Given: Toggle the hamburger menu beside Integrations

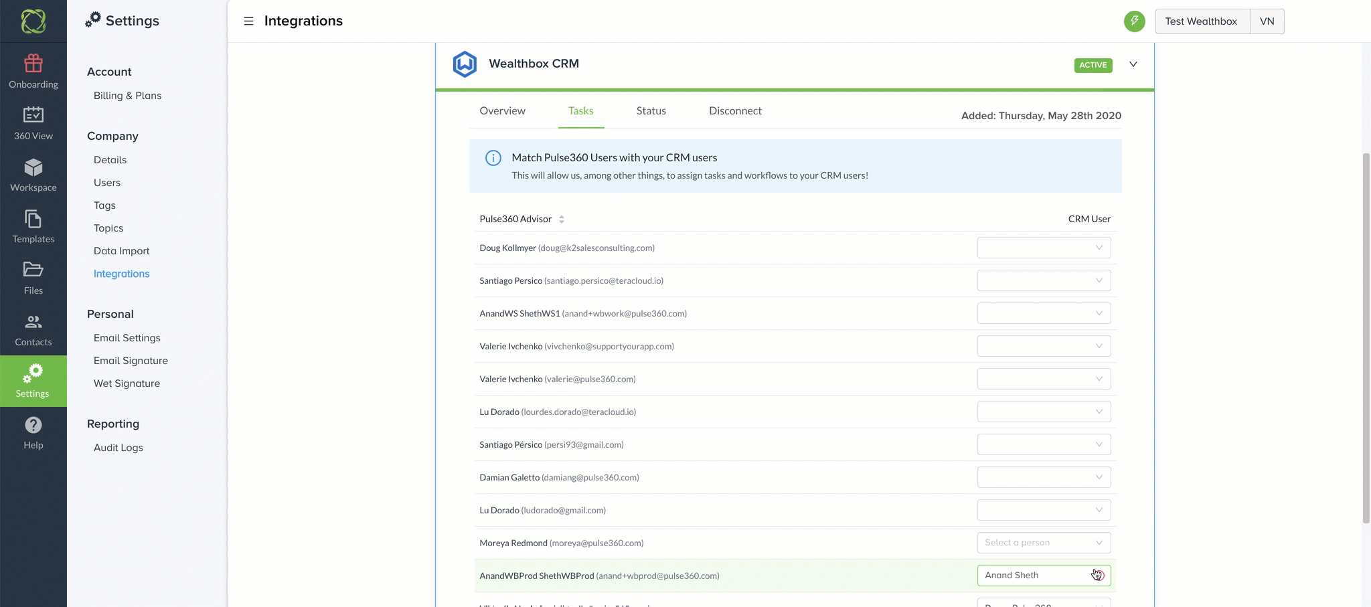Looking at the screenshot, I should coord(248,21).
